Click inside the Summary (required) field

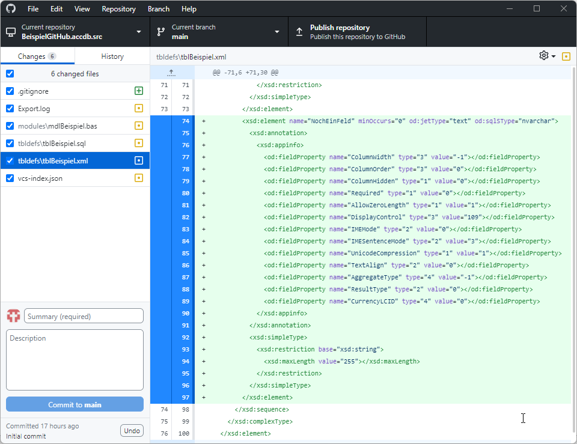point(84,315)
